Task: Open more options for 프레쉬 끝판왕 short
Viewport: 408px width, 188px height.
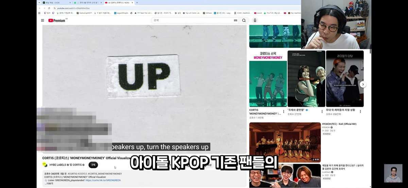Action: coord(322,111)
